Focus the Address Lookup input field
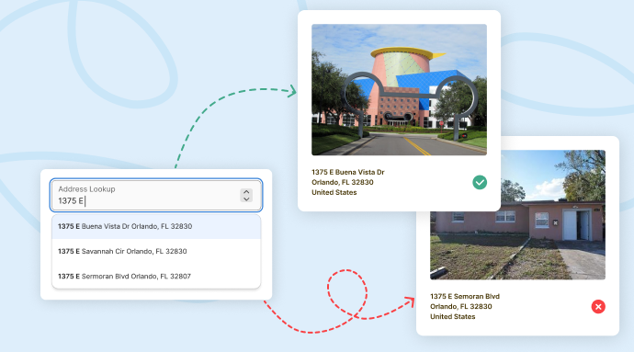This screenshot has height=352, width=634. pos(156,195)
